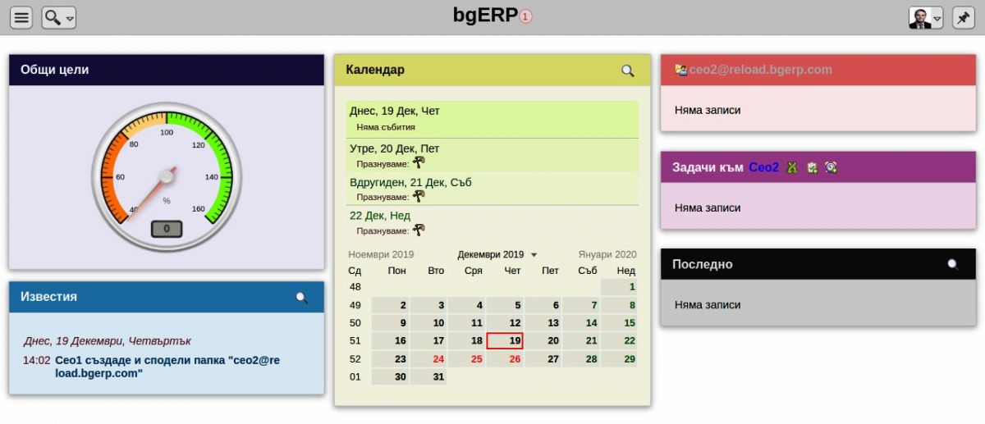This screenshot has height=424, width=985.
Task: Open Утре, 20 Дек, Пет calendar entry
Action: (394, 148)
